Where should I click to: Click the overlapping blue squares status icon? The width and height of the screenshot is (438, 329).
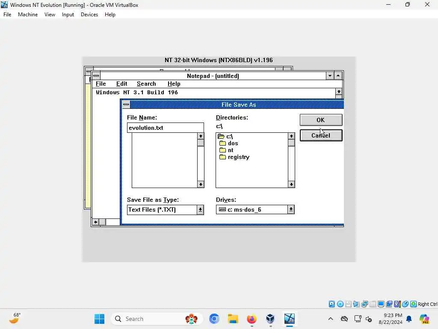389,304
